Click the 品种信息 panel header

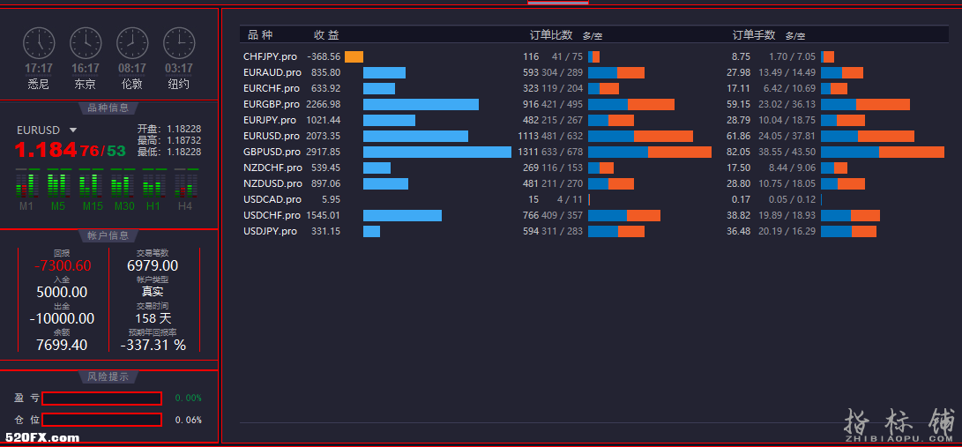pos(108,108)
